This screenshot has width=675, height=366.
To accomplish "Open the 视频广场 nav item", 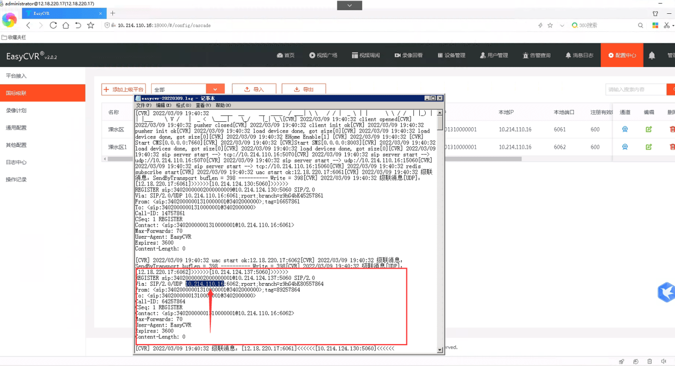I will tap(323, 55).
